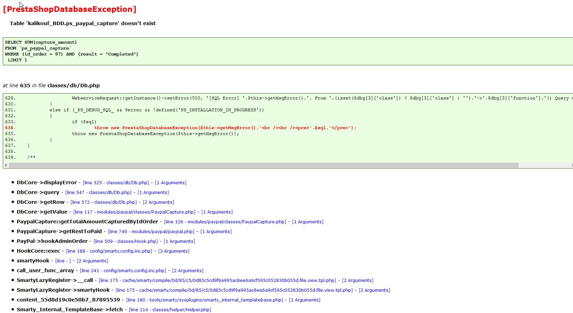Click the "PaypalCapture->getRestToPaid" function name
Viewport: 573px width, 313px height.
(x=59, y=231)
